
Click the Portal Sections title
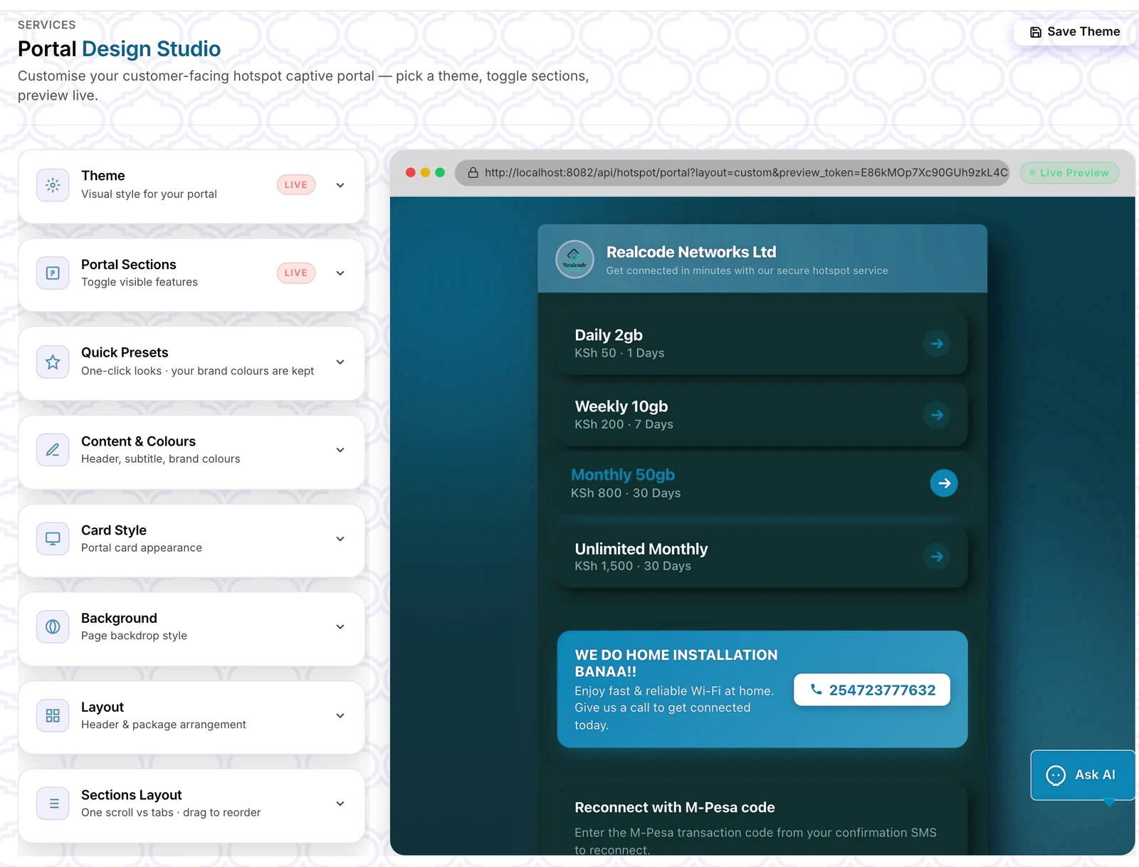tap(129, 265)
